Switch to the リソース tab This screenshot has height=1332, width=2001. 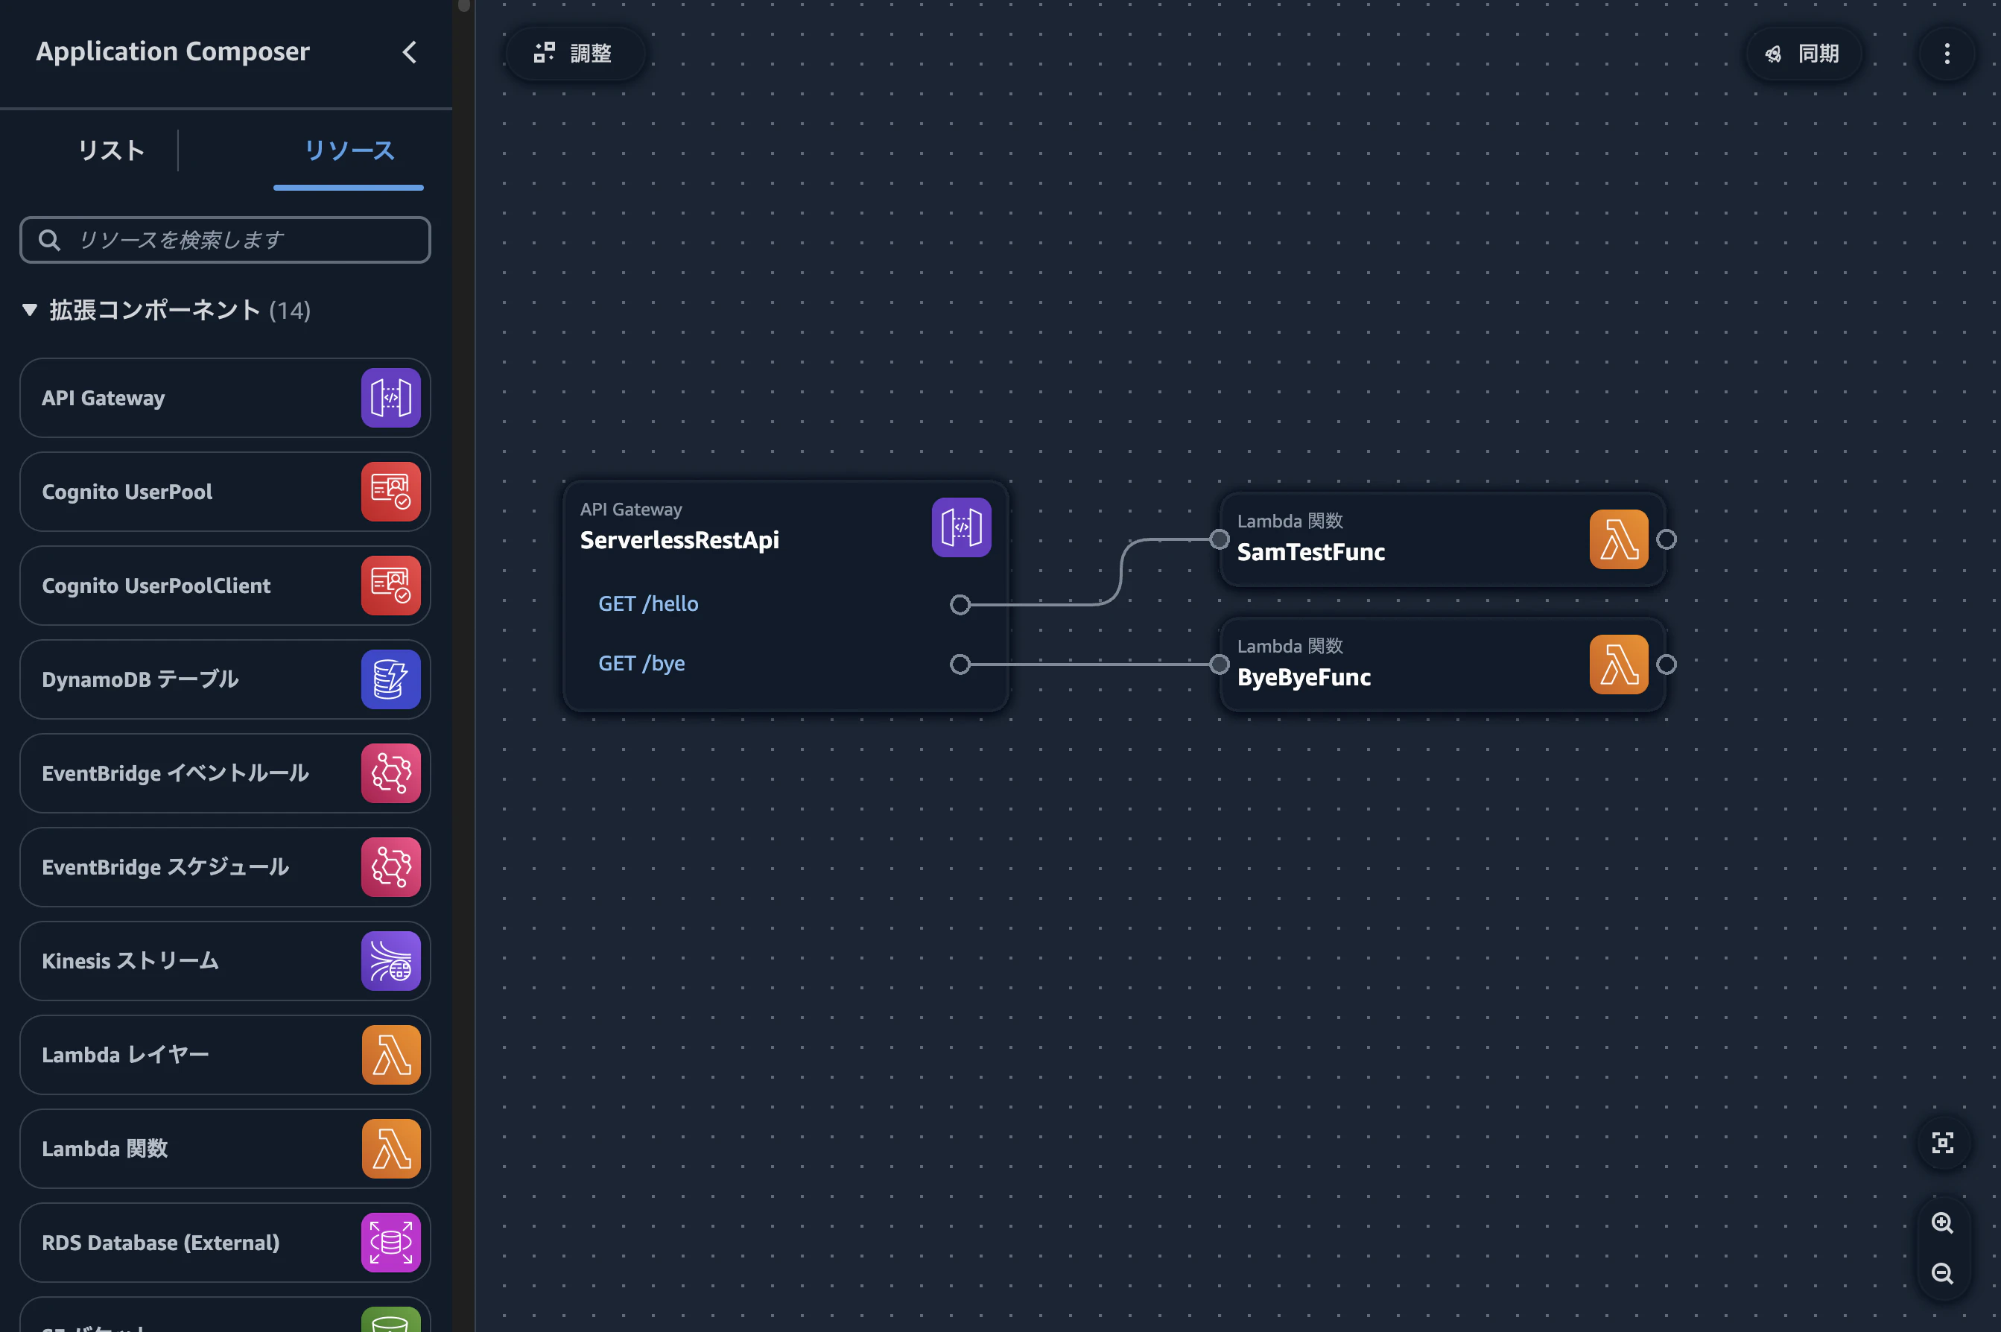[349, 151]
